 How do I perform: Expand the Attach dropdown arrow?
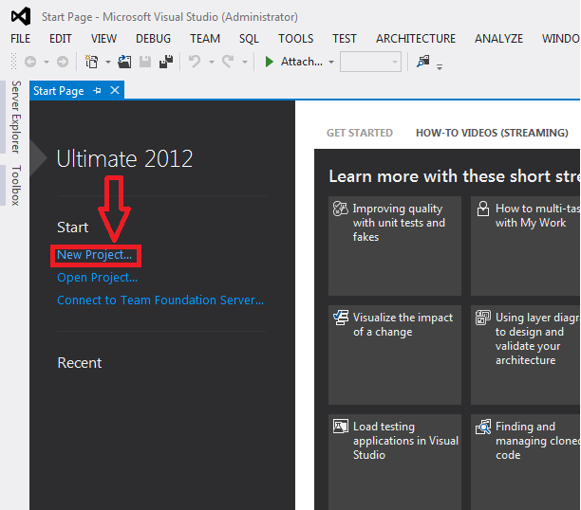coord(331,62)
